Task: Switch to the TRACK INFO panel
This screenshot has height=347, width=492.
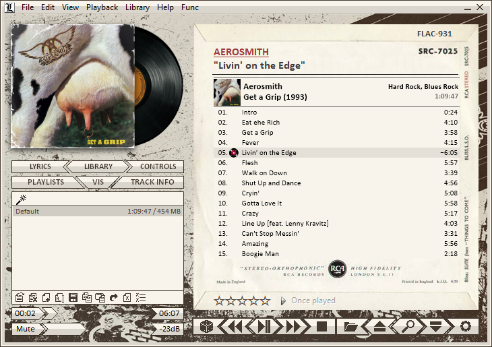Action: pyautogui.click(x=152, y=182)
